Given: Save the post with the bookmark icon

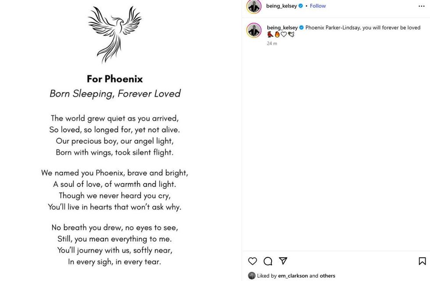Looking at the screenshot, I should point(422,261).
